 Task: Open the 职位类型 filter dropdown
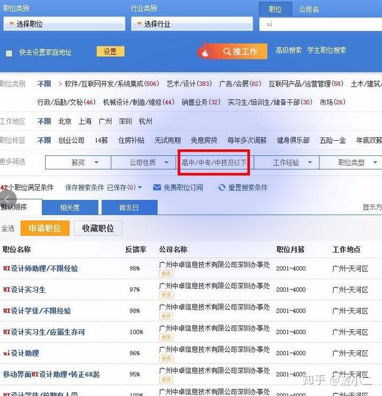pos(351,162)
